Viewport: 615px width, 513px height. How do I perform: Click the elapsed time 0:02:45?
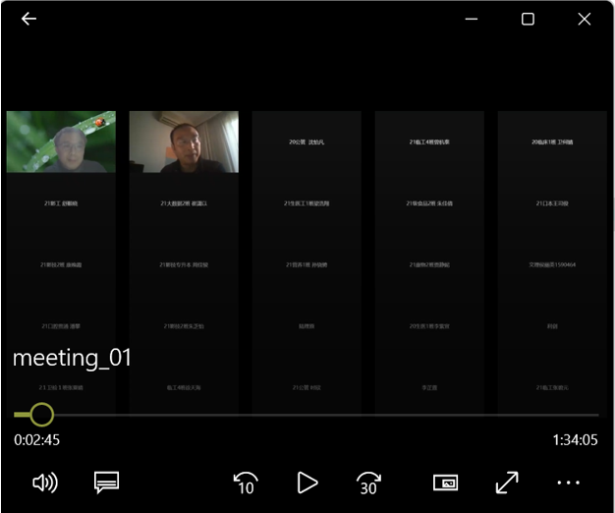tap(37, 440)
